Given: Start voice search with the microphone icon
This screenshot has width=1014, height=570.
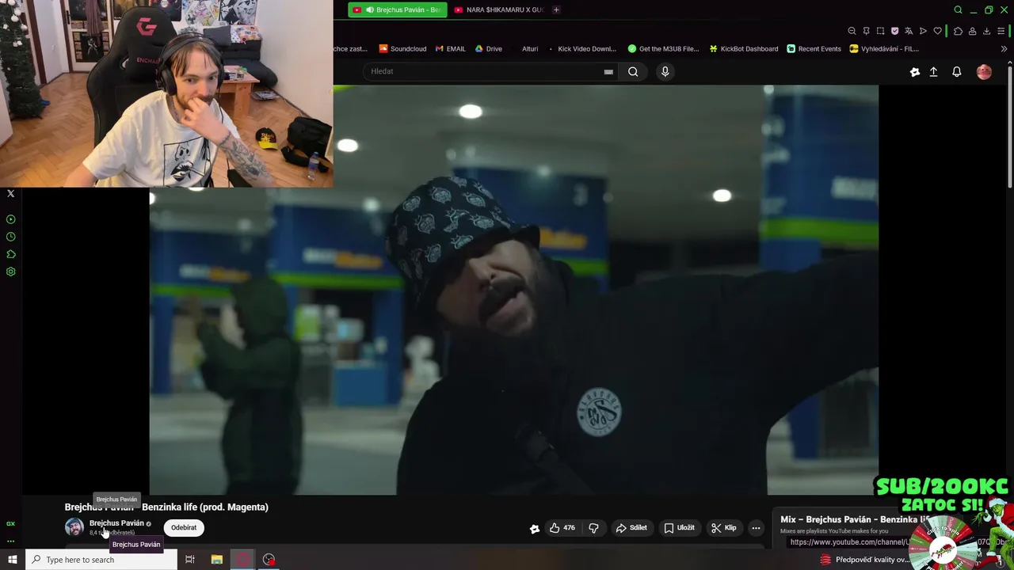Looking at the screenshot, I should [665, 71].
